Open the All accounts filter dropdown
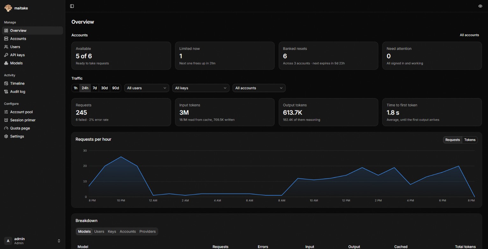488x249 pixels. pyautogui.click(x=259, y=88)
